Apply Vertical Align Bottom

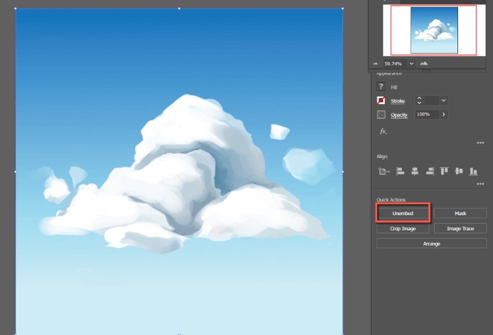(473, 171)
